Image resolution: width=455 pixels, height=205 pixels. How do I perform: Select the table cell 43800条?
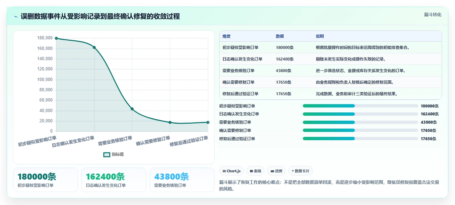coord(284,70)
